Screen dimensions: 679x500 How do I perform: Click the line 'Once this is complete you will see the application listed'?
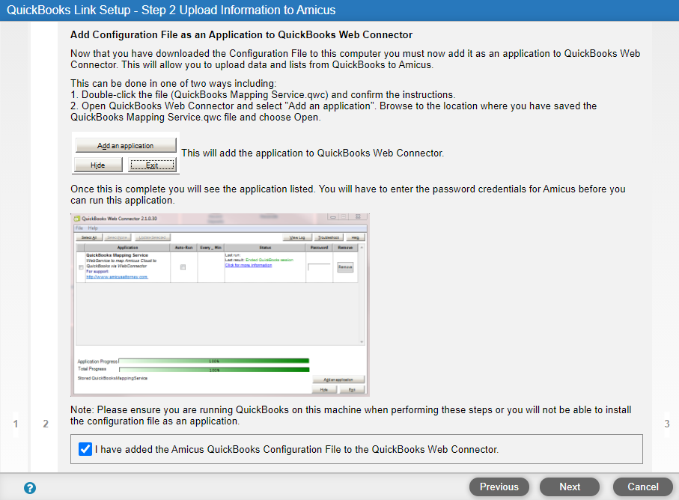click(x=347, y=195)
